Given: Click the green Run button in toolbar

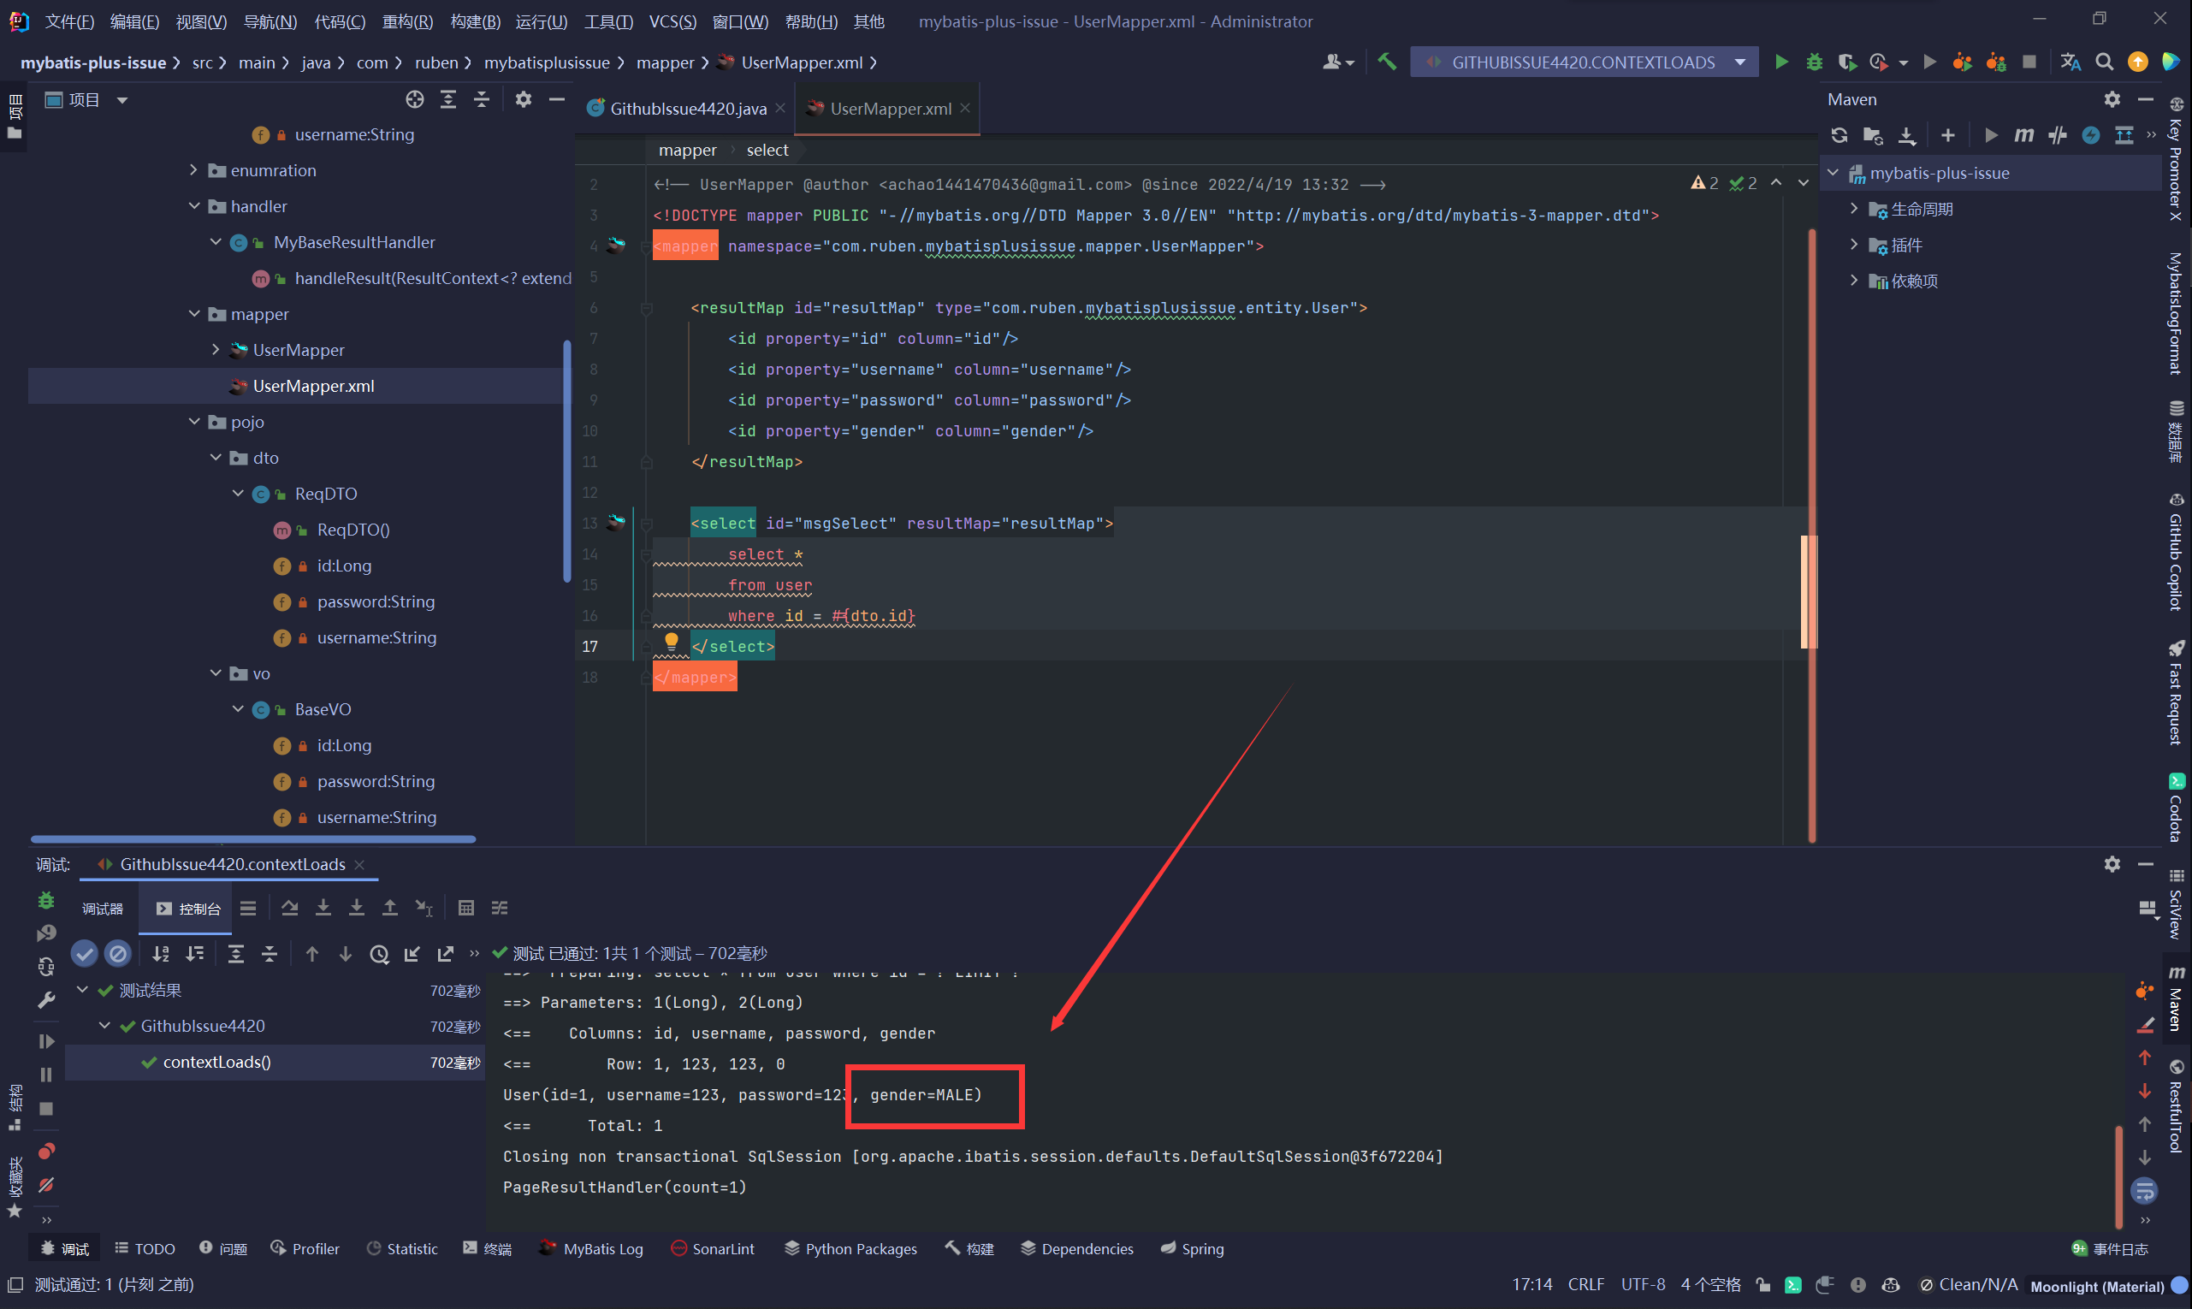Looking at the screenshot, I should (1781, 62).
